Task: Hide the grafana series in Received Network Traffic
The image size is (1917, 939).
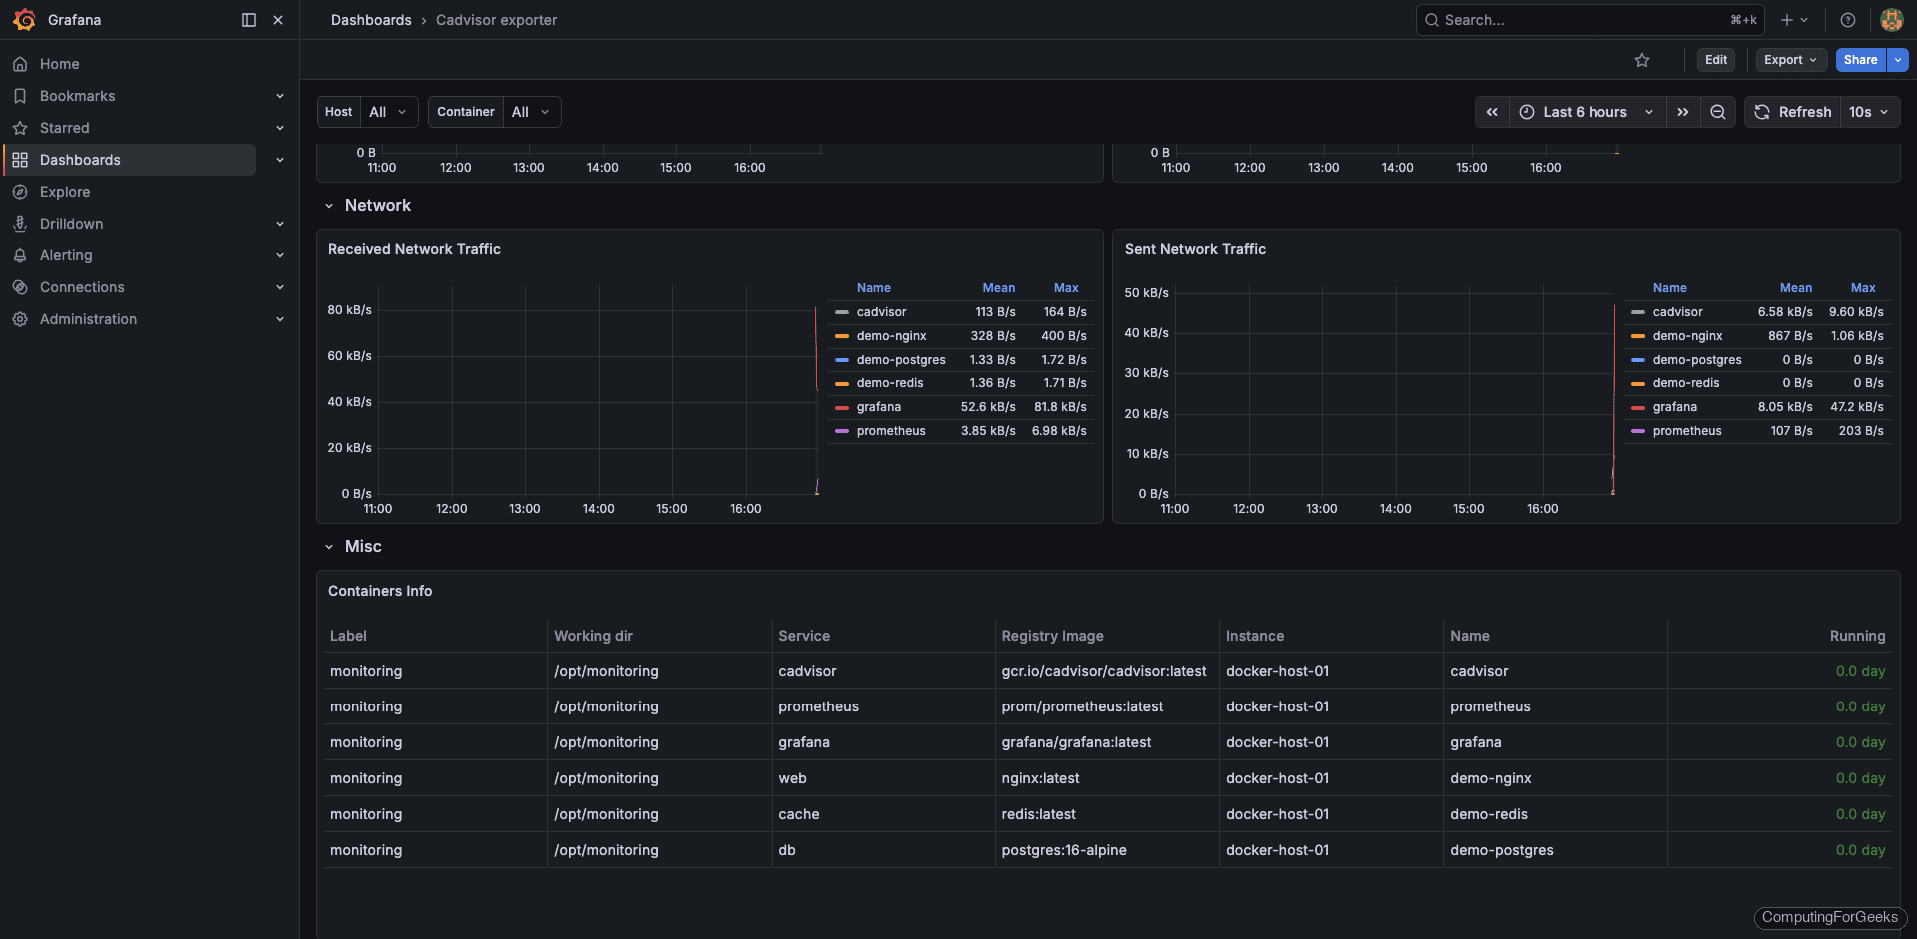Action: click(x=879, y=407)
